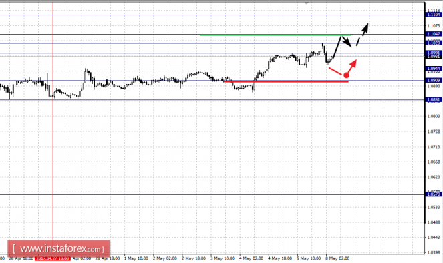Click the 8 May 02:00 time label
443x263 pixels.
pos(337,258)
